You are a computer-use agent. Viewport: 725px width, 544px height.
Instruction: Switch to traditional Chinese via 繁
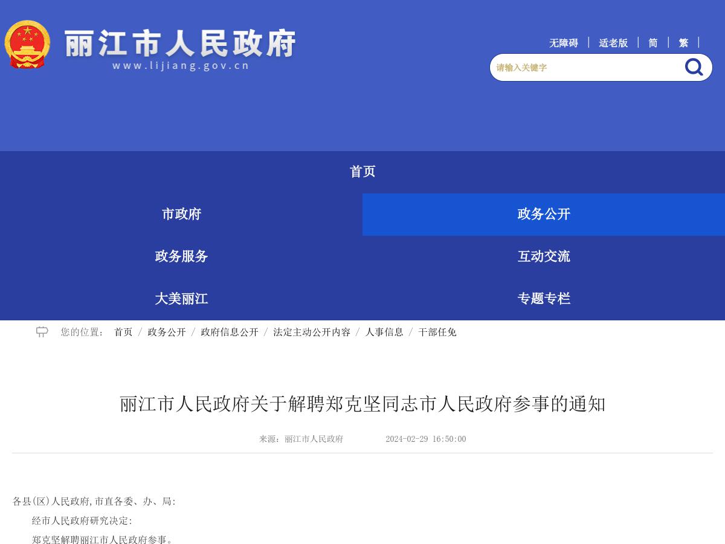[x=683, y=42]
